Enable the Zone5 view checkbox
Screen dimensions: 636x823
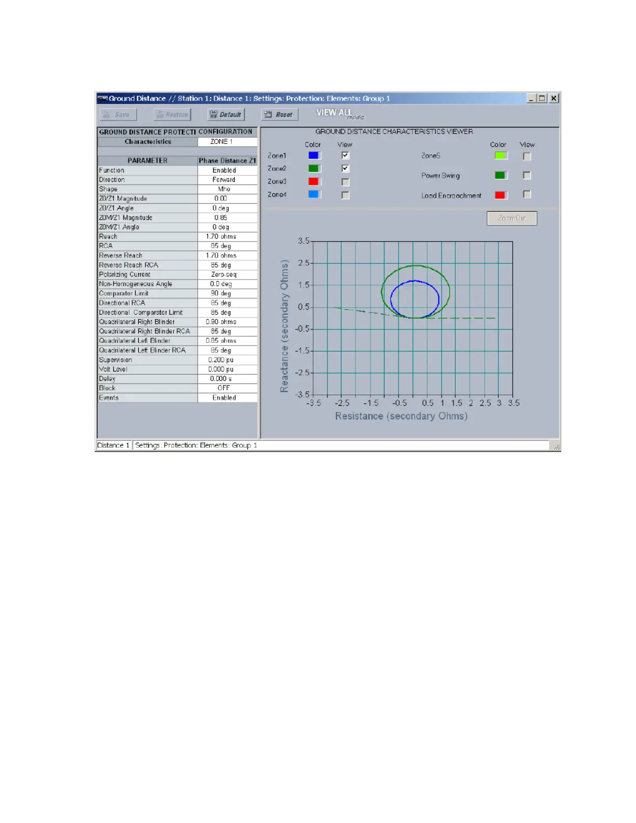click(x=527, y=156)
